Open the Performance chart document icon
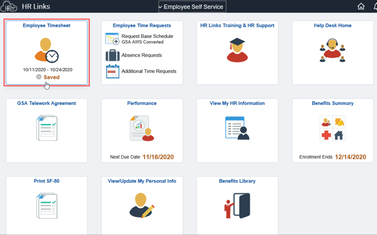 [142, 128]
